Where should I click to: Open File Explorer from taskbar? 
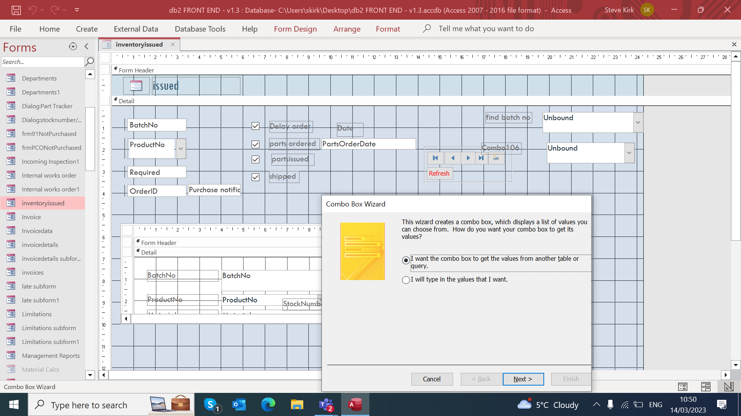pyautogui.click(x=297, y=405)
